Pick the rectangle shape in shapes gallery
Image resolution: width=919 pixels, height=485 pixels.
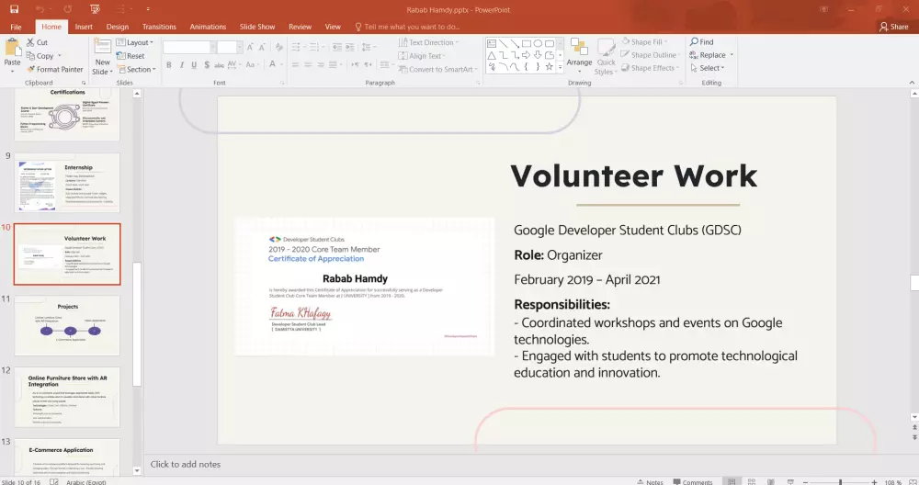527,43
